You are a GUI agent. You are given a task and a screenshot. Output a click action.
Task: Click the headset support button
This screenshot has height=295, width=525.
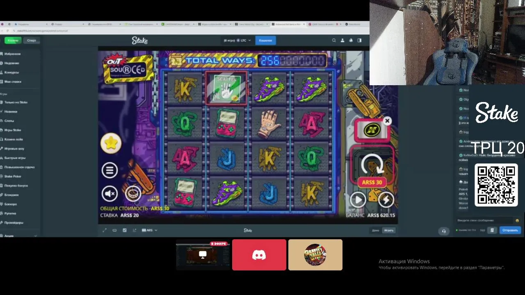point(443,231)
